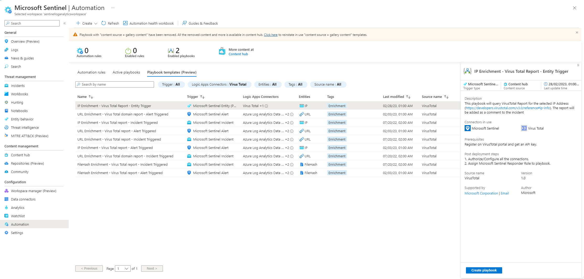The width and height of the screenshot is (584, 279).
Task: Go to Logs in the sidebar
Action: point(14,50)
